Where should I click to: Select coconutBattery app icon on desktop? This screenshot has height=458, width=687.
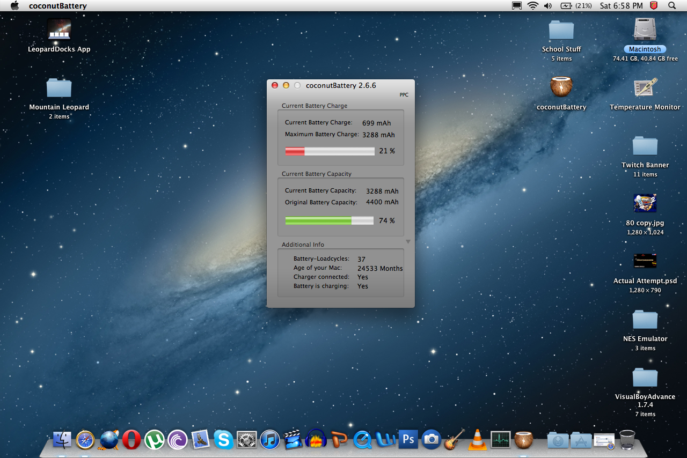[x=561, y=86]
